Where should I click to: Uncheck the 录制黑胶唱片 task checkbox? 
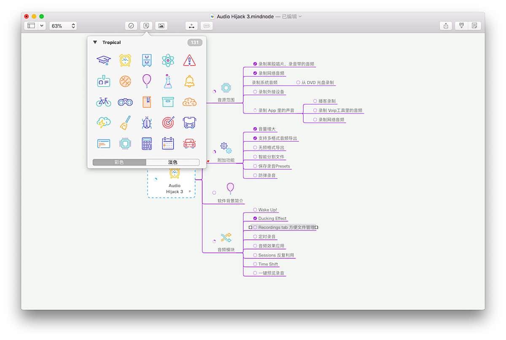click(255, 64)
